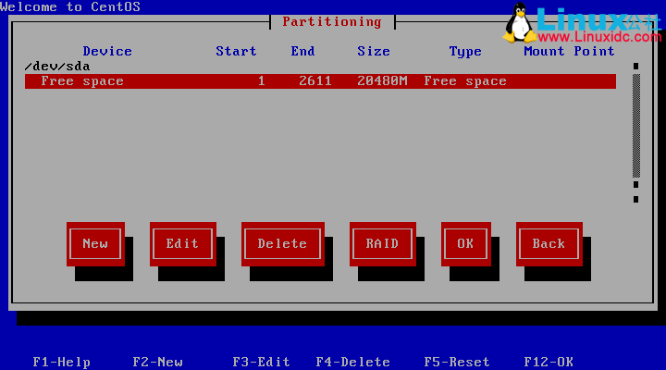Click the Start column header
The width and height of the screenshot is (666, 370).
point(236,52)
